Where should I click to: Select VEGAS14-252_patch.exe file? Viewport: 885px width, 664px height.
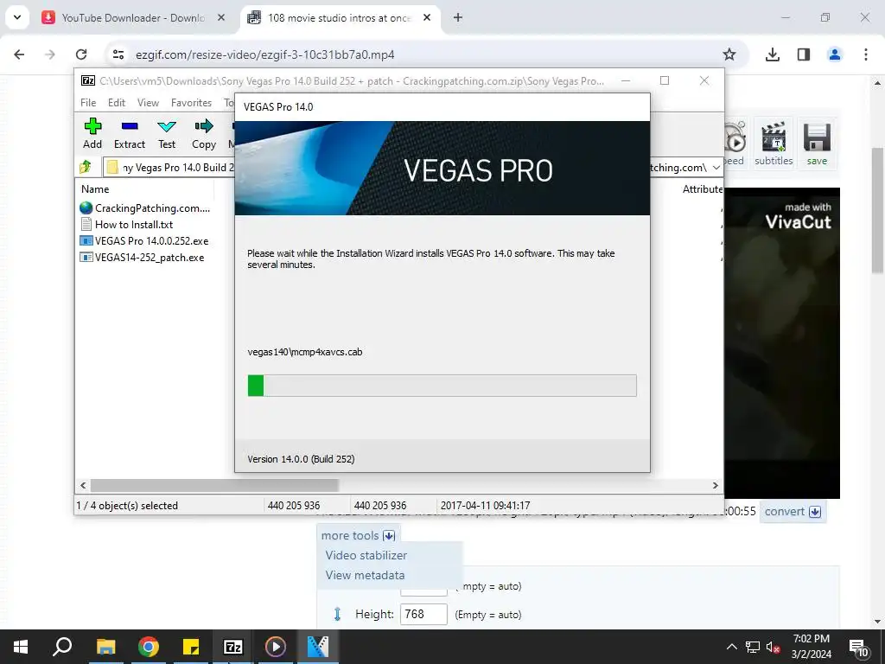pyautogui.click(x=143, y=258)
